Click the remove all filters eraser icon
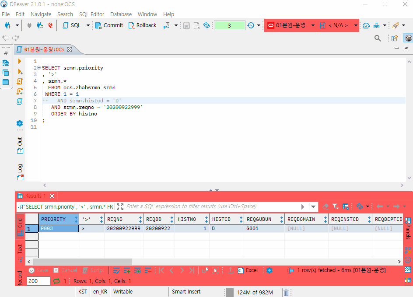 pyautogui.click(x=325, y=207)
